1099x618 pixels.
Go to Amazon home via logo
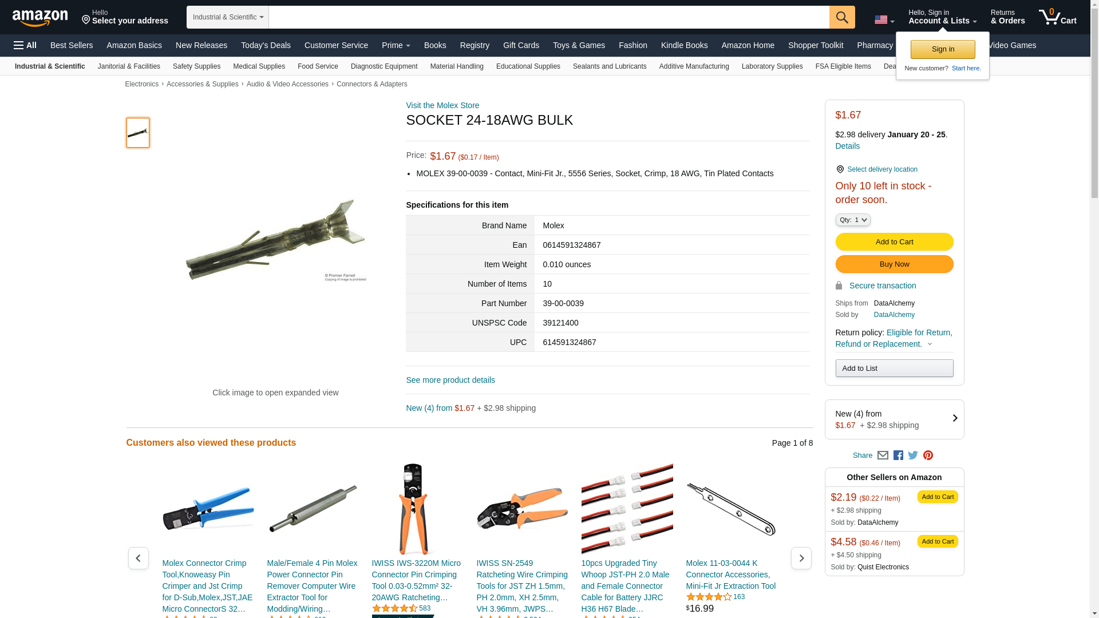tap(40, 18)
